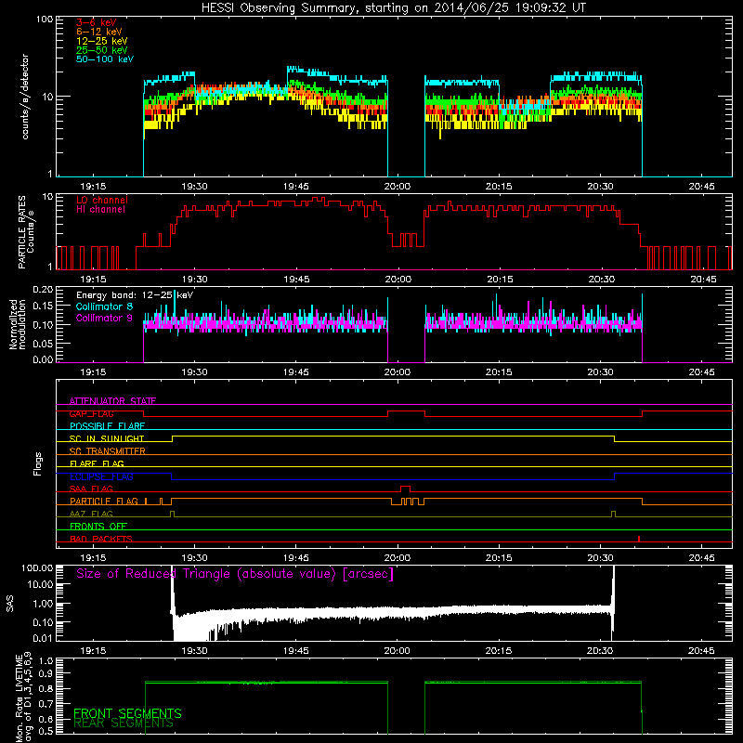743x743 pixels.
Task: Click the FRONT SEGMENTS legend label
Action: tap(127, 713)
